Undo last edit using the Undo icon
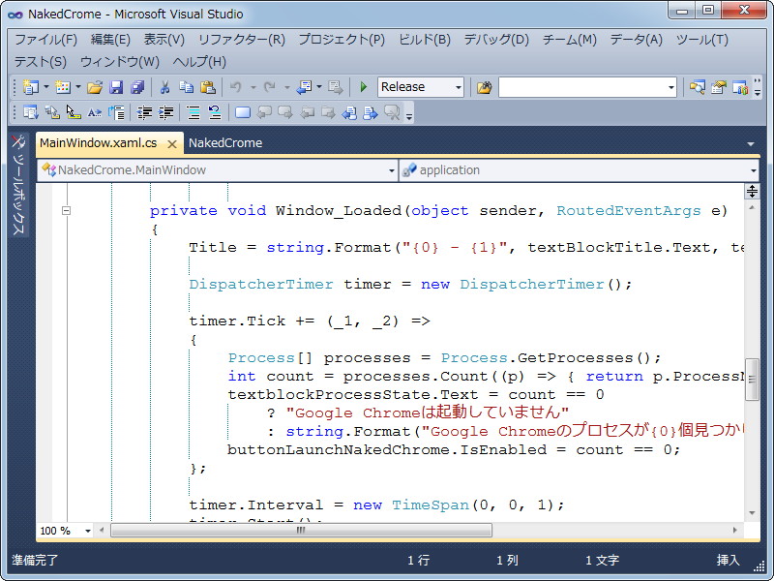The height and width of the screenshot is (581, 774). click(x=237, y=86)
